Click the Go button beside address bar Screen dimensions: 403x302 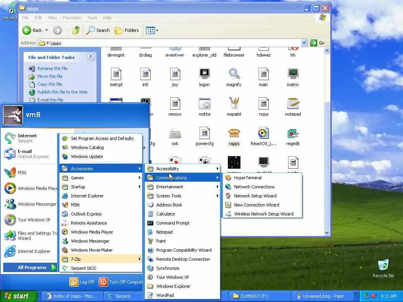pyautogui.click(x=318, y=43)
